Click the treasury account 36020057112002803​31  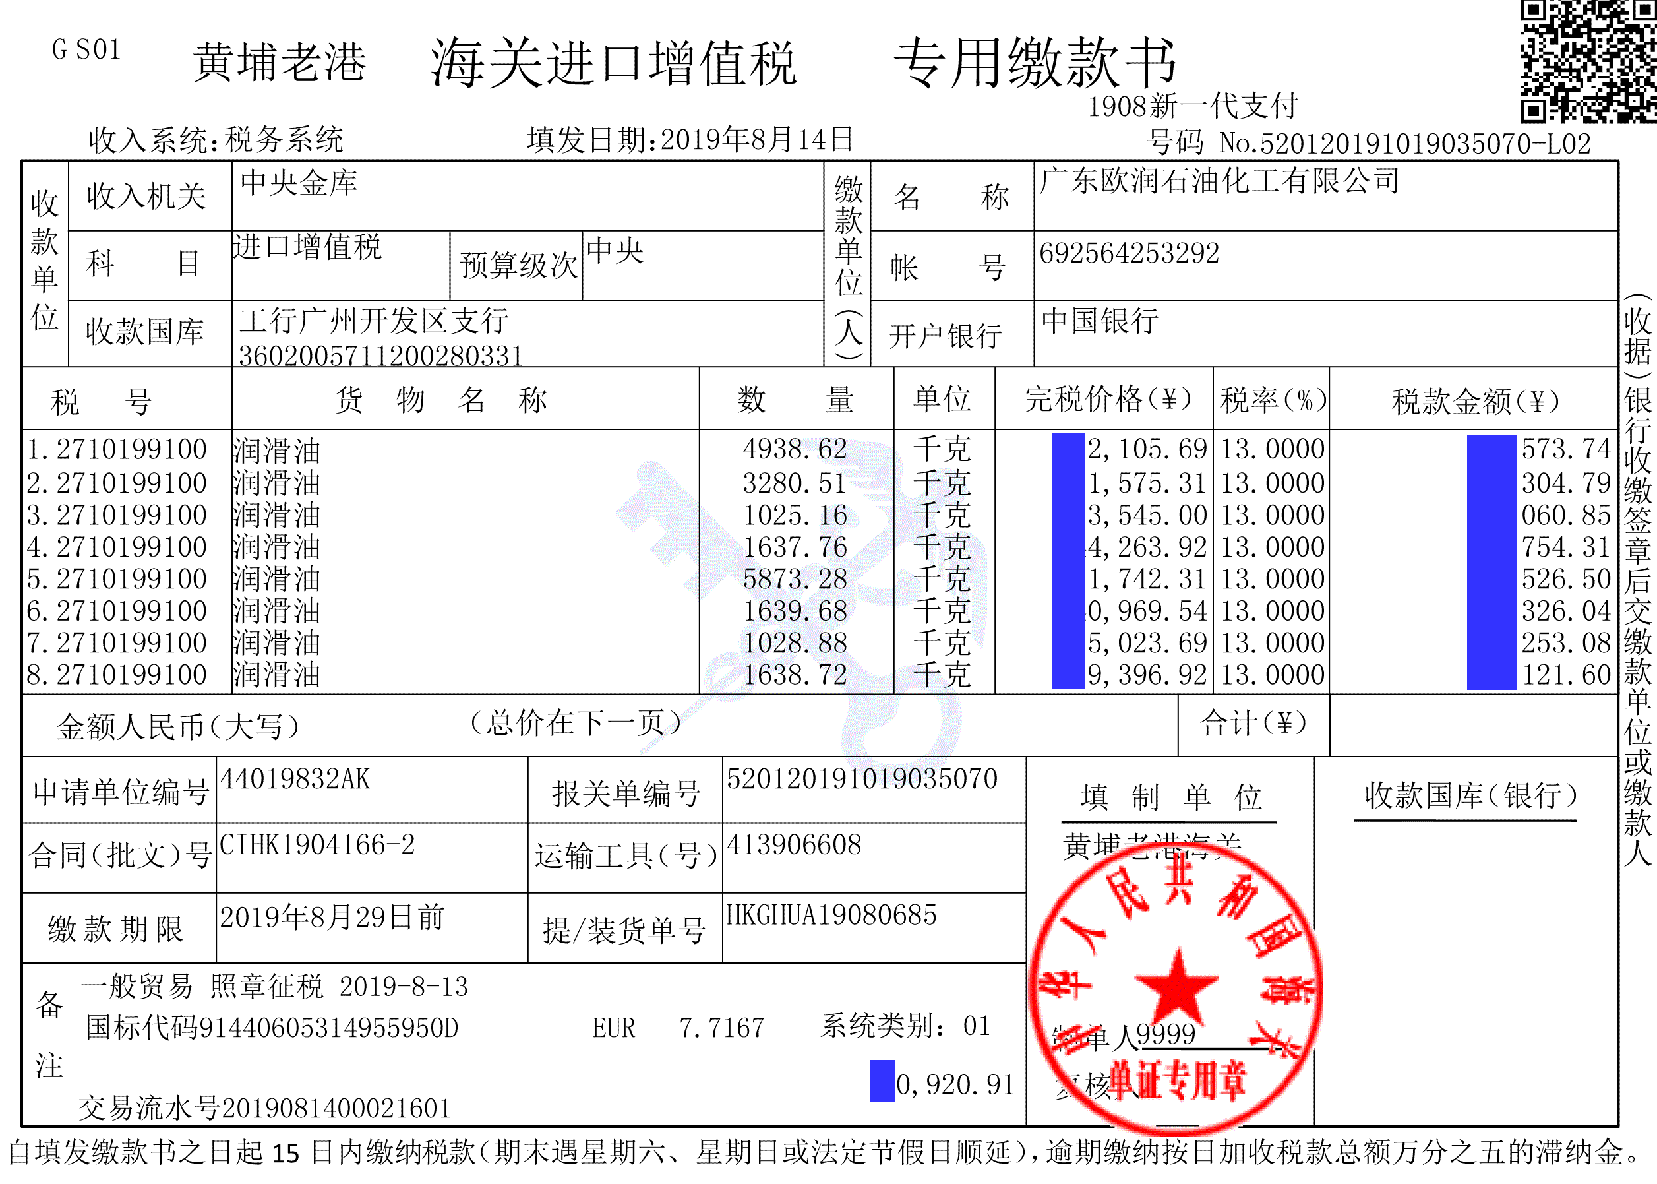click(x=380, y=356)
